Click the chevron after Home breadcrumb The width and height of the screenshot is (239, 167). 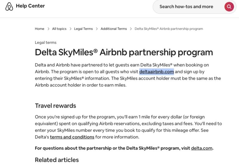point(48,29)
